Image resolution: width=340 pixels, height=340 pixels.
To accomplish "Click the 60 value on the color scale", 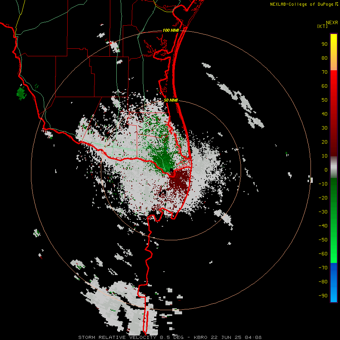I will click(x=325, y=86).
